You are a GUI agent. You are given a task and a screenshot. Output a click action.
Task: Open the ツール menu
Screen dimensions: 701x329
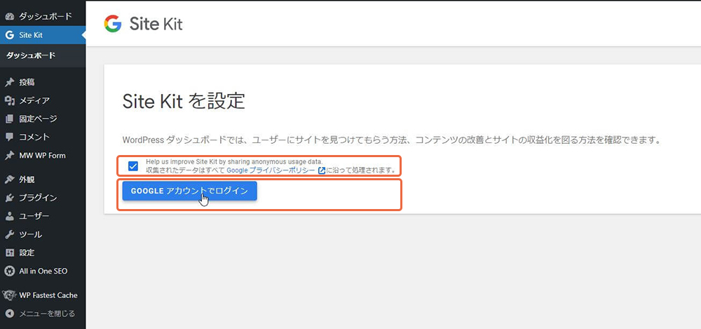(x=43, y=234)
